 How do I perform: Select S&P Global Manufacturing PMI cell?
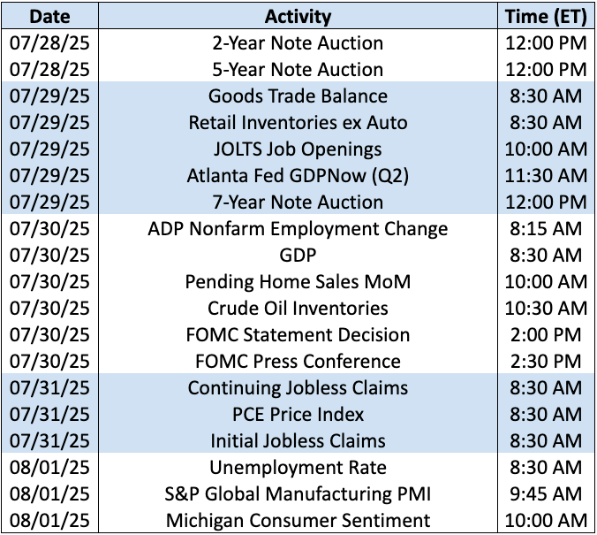298,493
